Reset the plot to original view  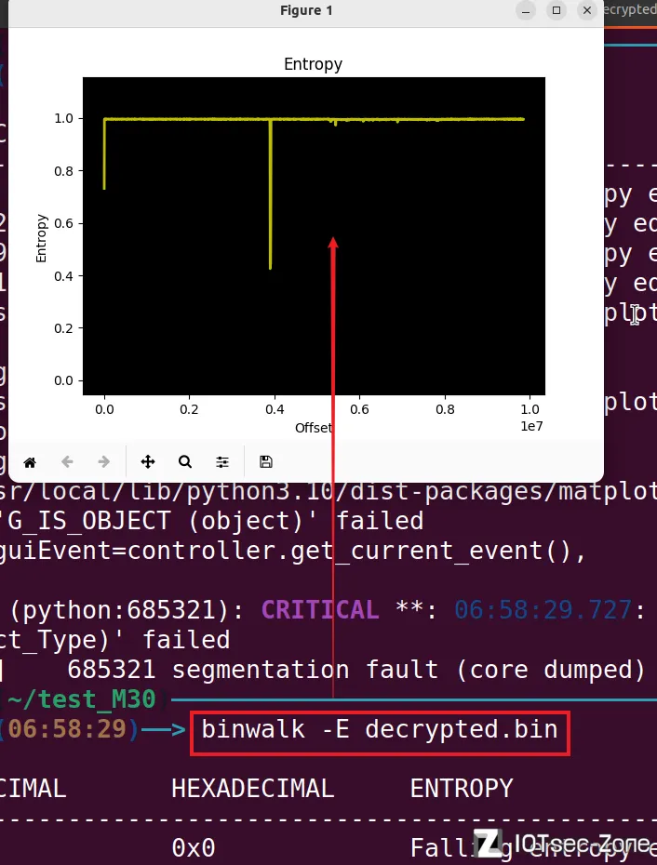pos(30,461)
